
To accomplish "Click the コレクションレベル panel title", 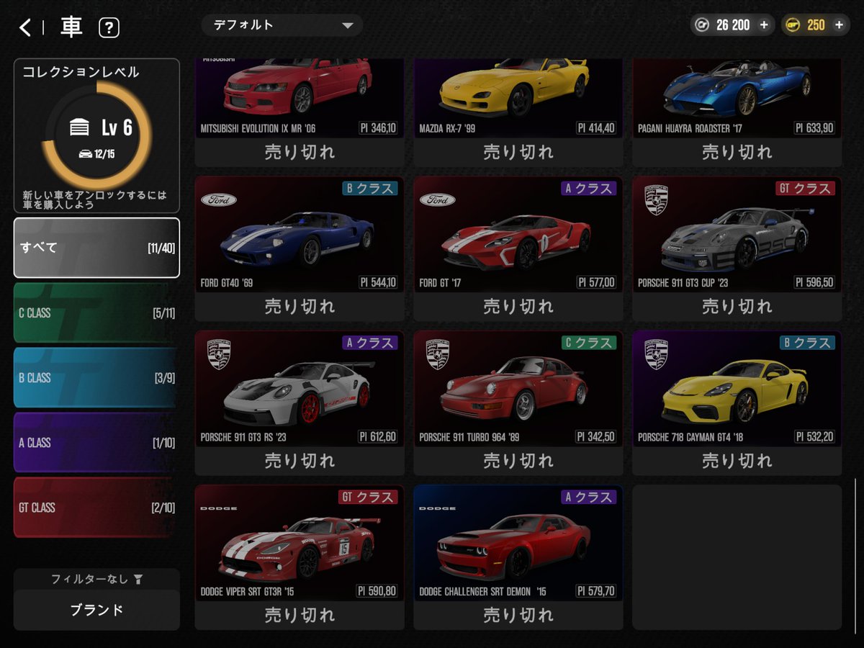I will pyautogui.click(x=81, y=72).
